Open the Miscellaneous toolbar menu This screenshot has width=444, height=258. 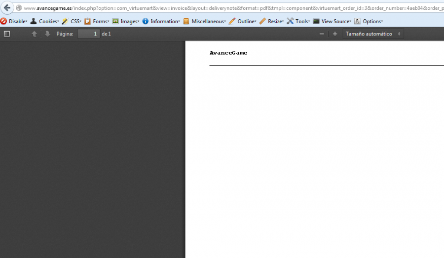(204, 21)
